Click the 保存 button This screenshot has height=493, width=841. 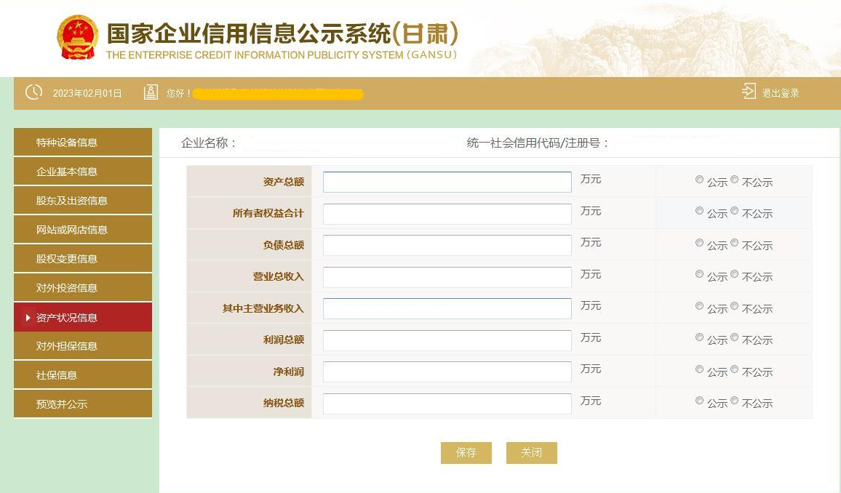(x=466, y=453)
